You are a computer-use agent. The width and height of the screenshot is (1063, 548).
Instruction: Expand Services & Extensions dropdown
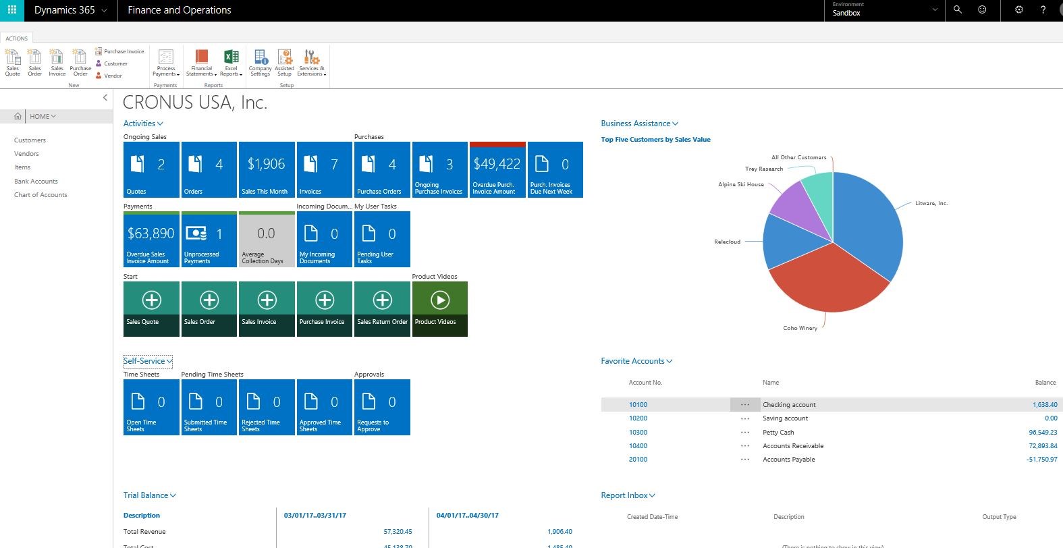tap(312, 62)
